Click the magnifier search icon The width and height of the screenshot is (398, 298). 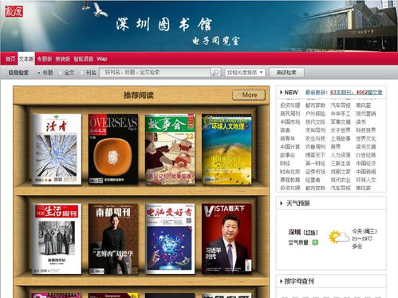click(215, 73)
